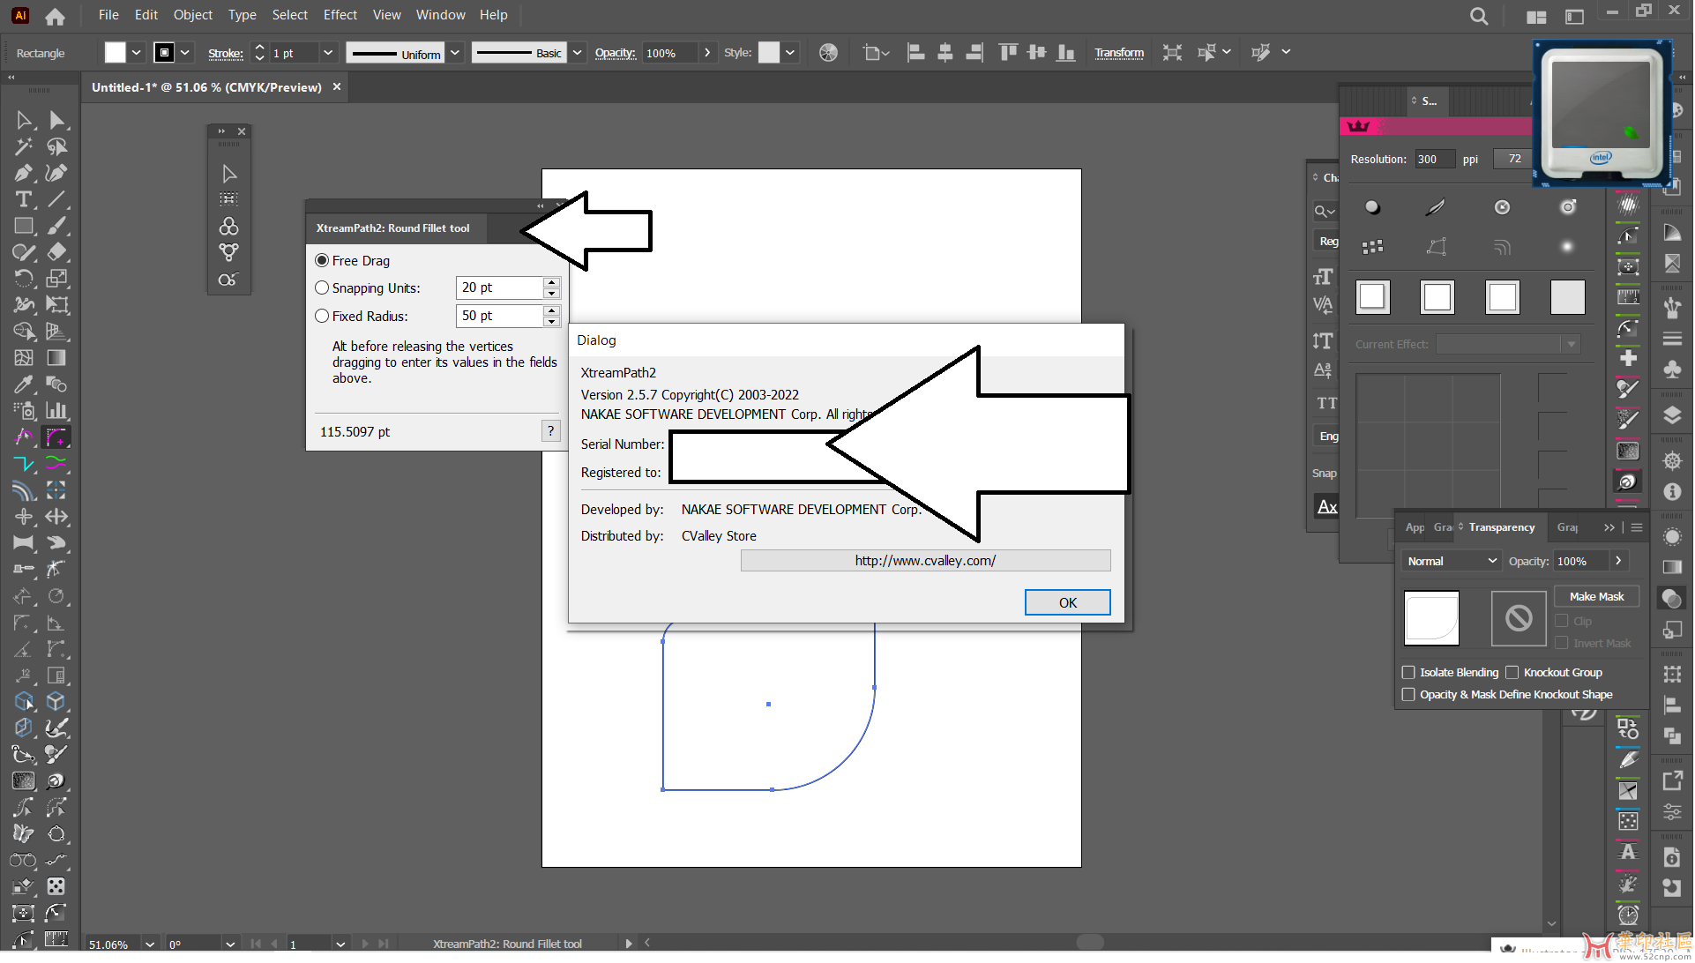The image size is (1695, 963).
Task: Open the Effect menu
Action: 340,15
